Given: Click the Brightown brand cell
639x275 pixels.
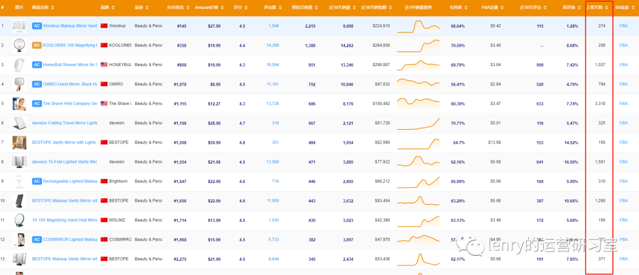Looking at the screenshot, I should [118, 181].
